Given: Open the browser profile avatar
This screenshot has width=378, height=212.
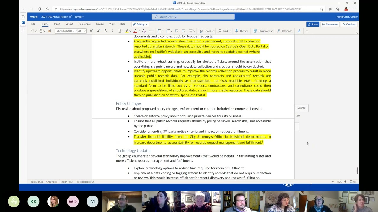Looking at the screenshot, I should tap(346, 9).
